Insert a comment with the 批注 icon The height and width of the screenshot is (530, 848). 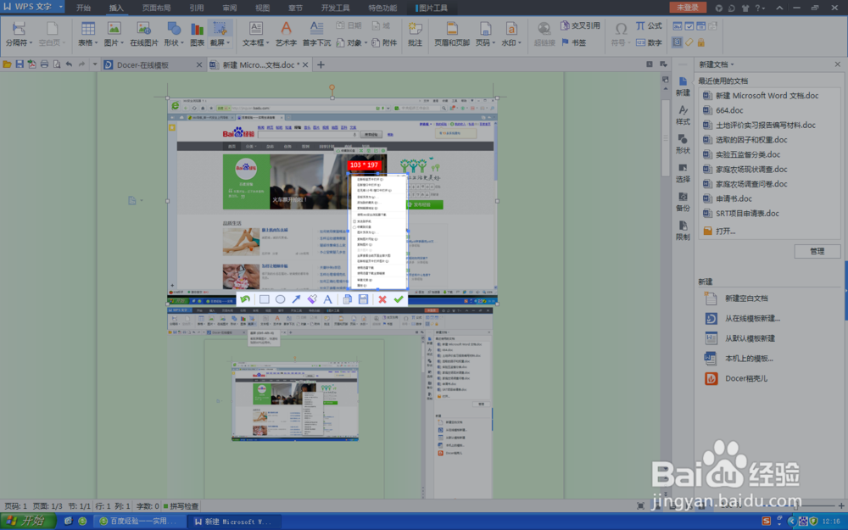click(x=415, y=34)
